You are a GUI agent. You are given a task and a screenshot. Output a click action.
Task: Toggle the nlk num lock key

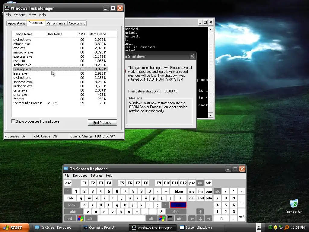point(217,191)
